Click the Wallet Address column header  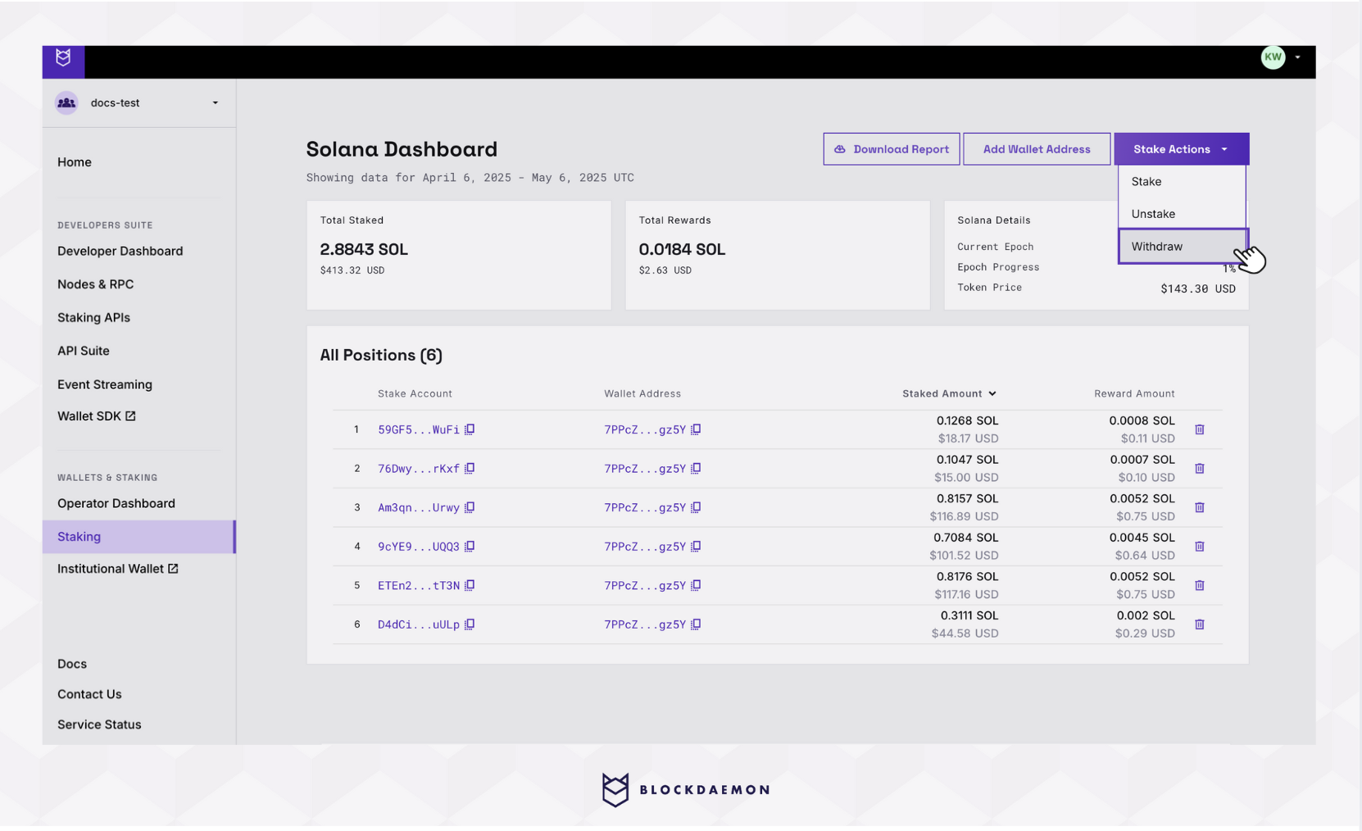pyautogui.click(x=642, y=394)
